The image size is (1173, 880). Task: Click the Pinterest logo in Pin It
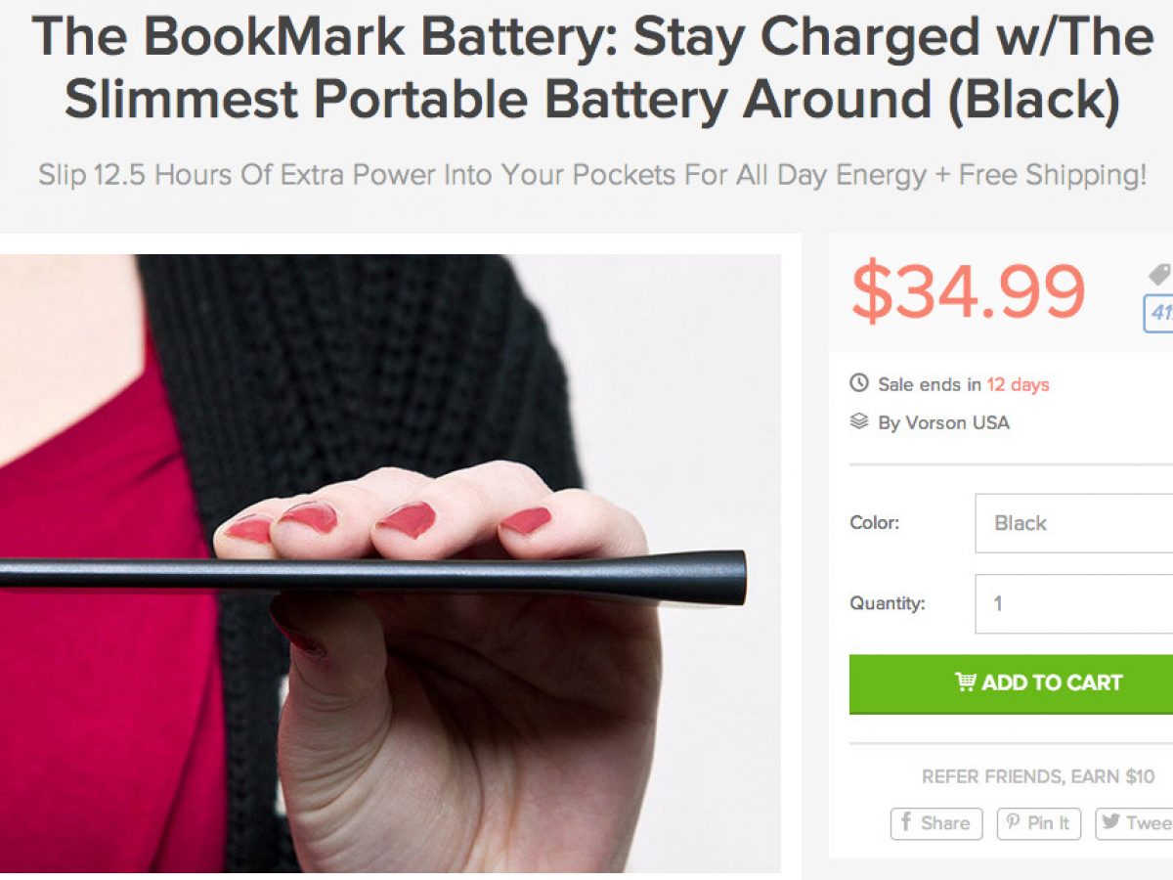pyautogui.click(x=1014, y=823)
